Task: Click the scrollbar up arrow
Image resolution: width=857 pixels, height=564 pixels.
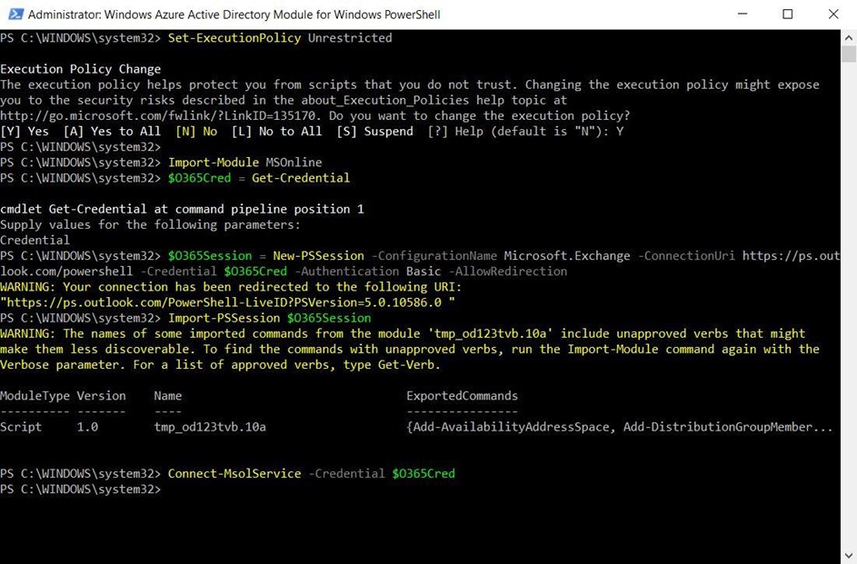Action: [849, 37]
